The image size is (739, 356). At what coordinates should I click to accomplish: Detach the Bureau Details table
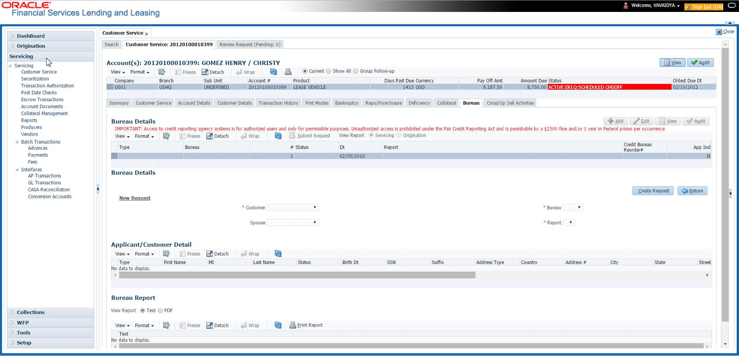tap(217, 136)
